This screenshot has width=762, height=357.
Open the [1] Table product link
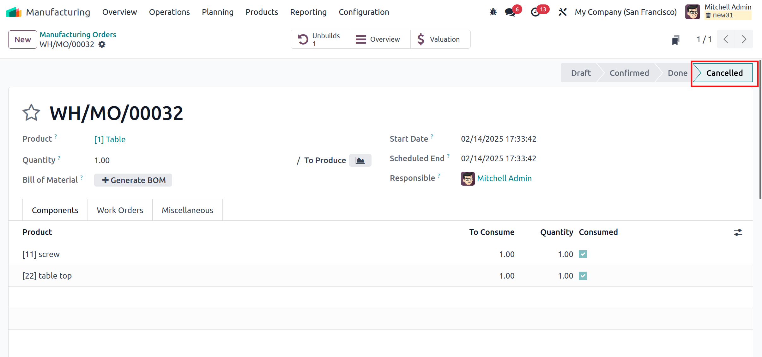tap(110, 139)
